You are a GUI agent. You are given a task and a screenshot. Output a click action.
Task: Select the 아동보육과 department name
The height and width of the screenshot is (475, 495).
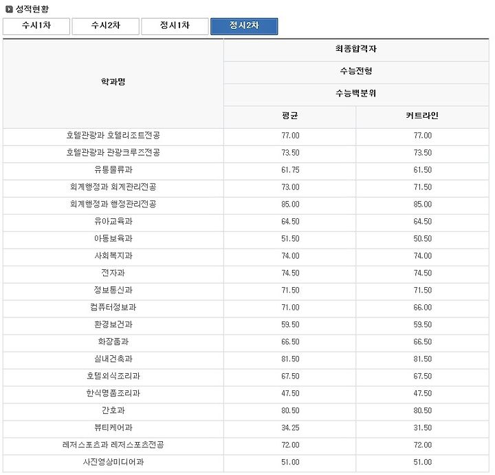point(113,239)
